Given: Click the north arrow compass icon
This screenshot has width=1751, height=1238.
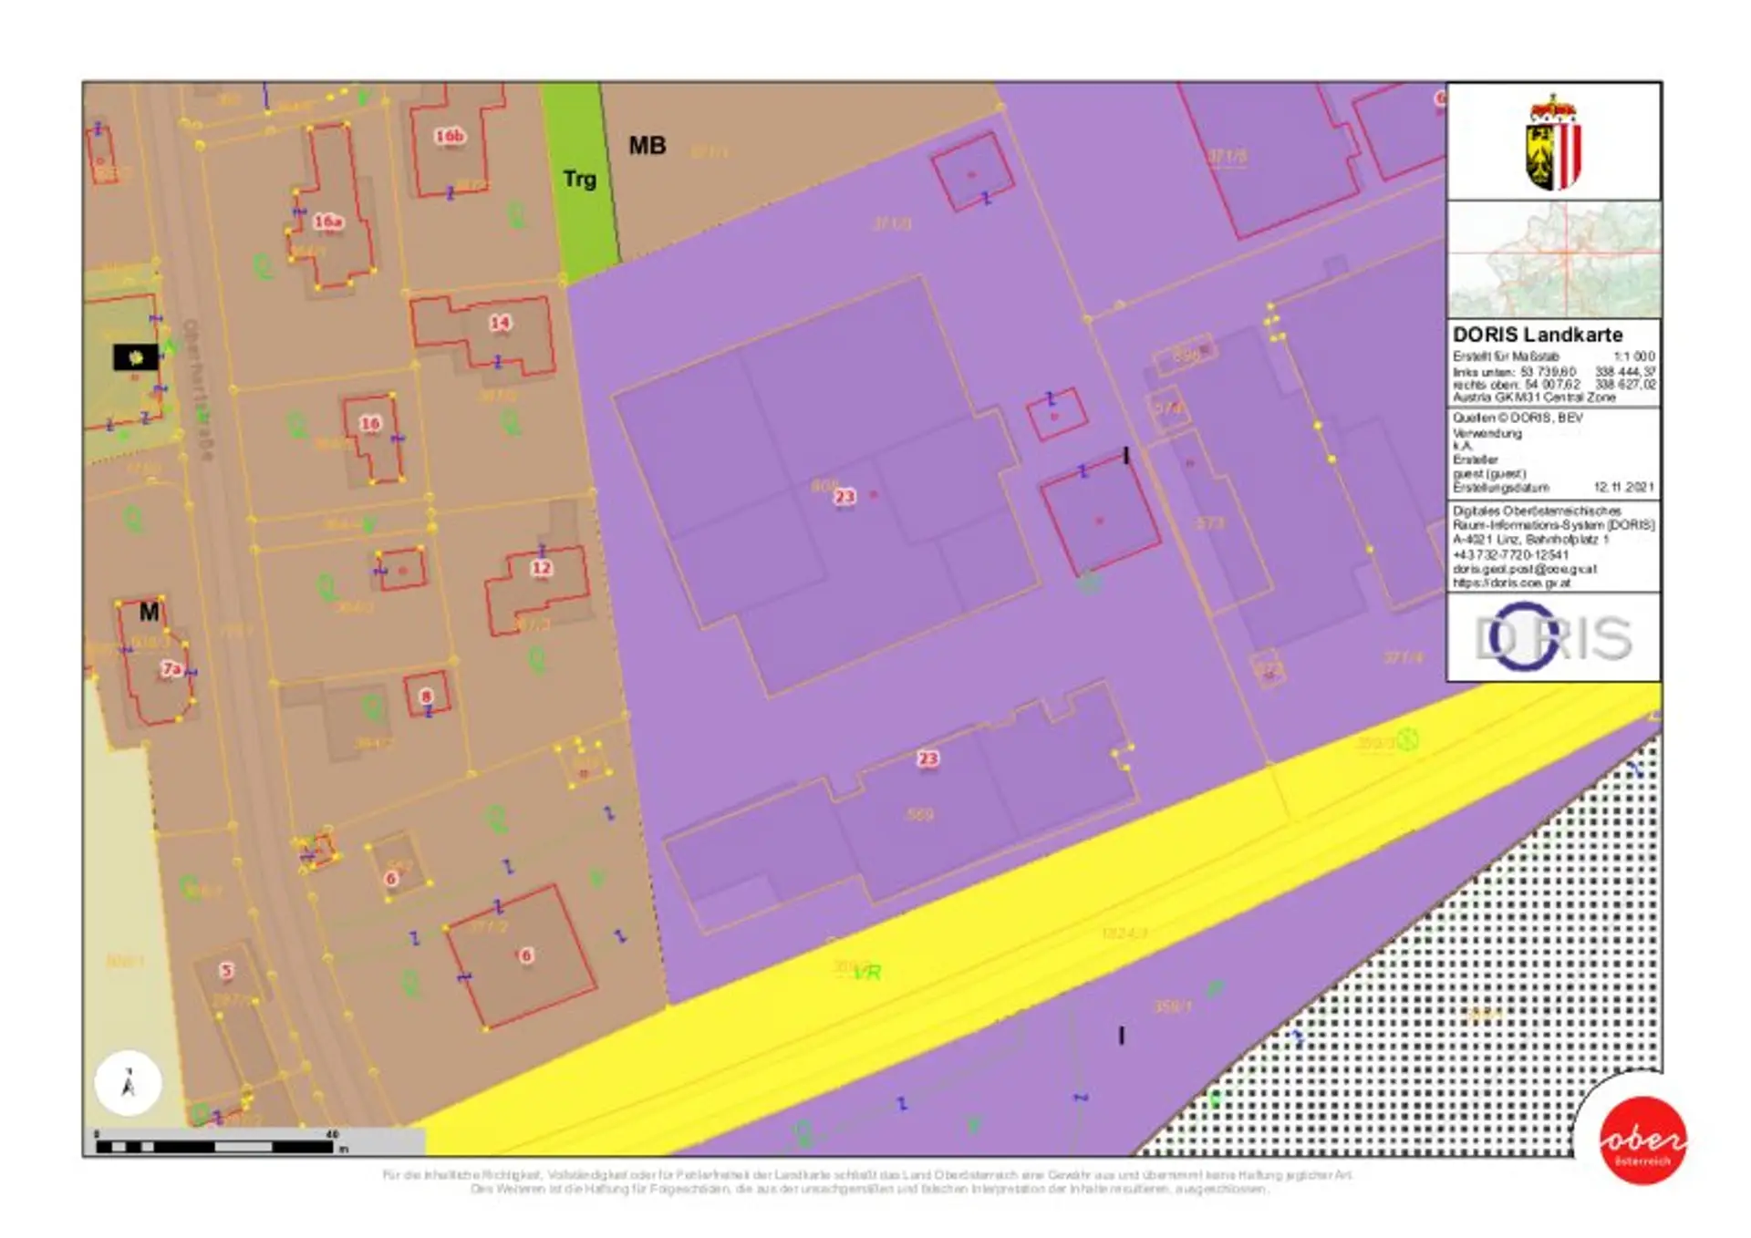Looking at the screenshot, I should coord(129,1083).
